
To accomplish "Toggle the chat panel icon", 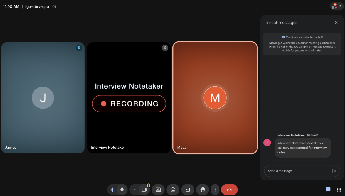I will click(328, 190).
